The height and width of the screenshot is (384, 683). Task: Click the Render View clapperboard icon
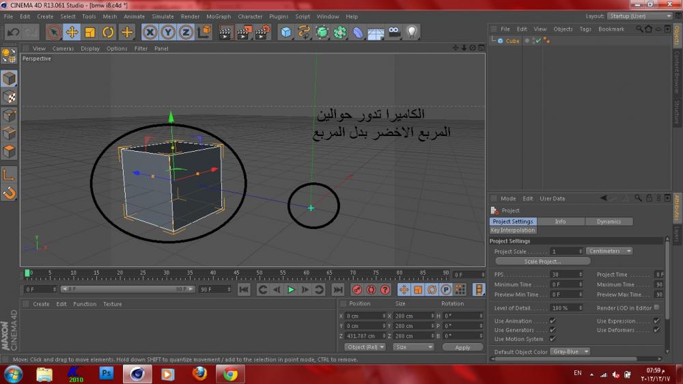coord(225,32)
